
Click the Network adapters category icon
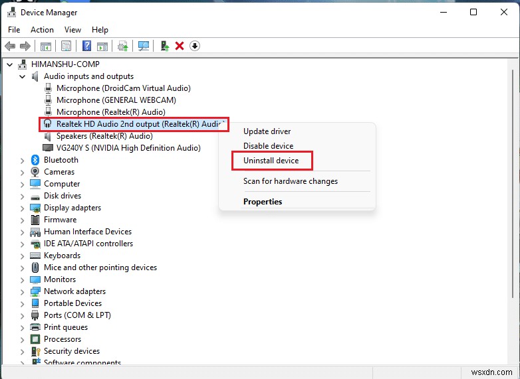point(35,291)
